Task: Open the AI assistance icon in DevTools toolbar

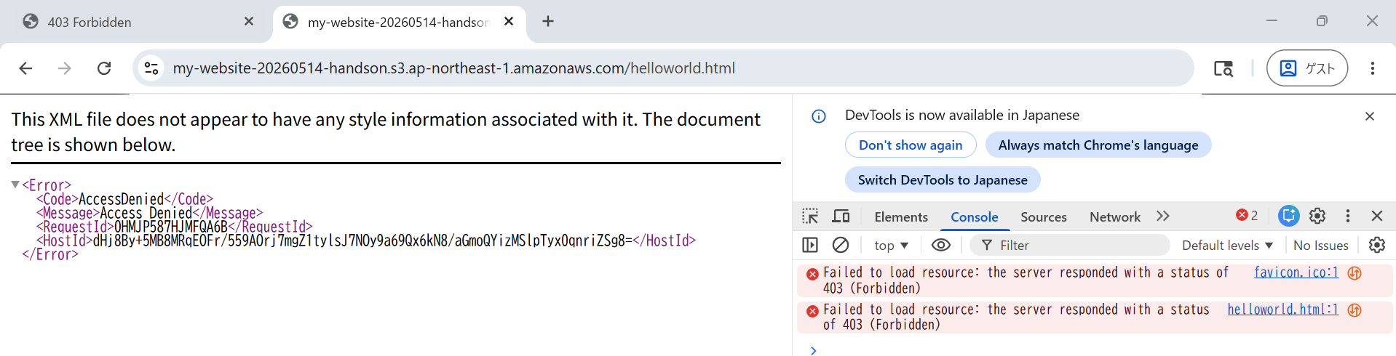Action: coord(1289,215)
